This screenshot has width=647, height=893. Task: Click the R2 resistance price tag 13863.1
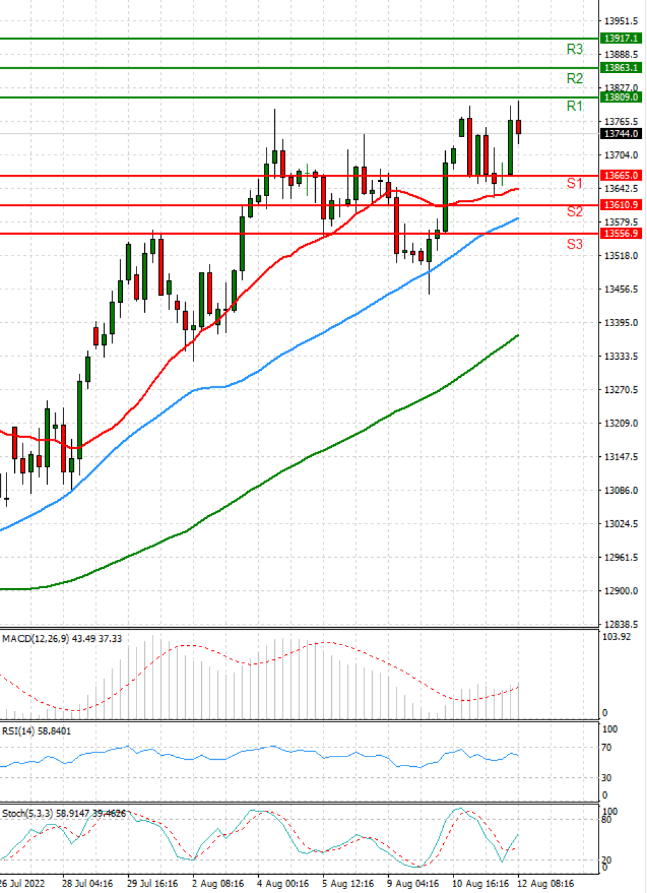click(x=621, y=67)
